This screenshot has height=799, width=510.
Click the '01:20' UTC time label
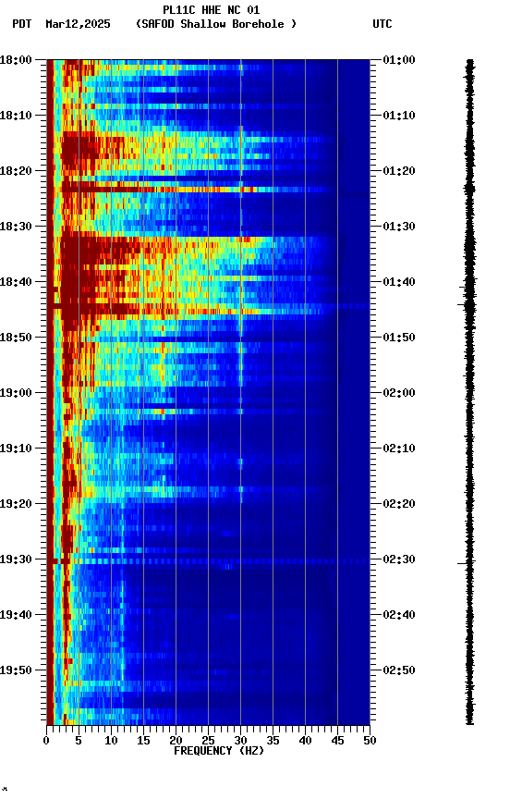tap(399, 171)
